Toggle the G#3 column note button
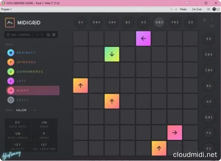 pos(159,22)
